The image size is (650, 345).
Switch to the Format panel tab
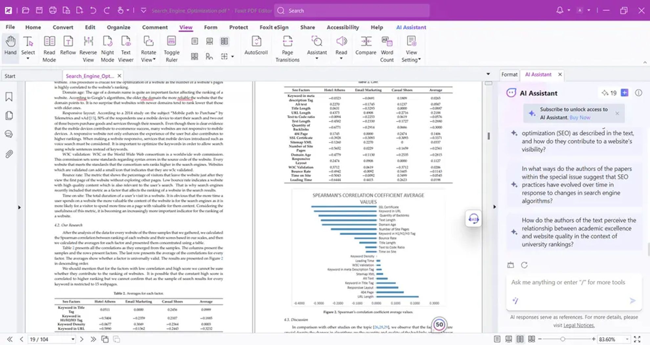509,75
